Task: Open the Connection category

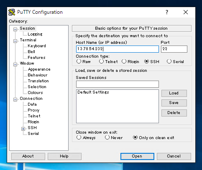Action: click(31, 99)
